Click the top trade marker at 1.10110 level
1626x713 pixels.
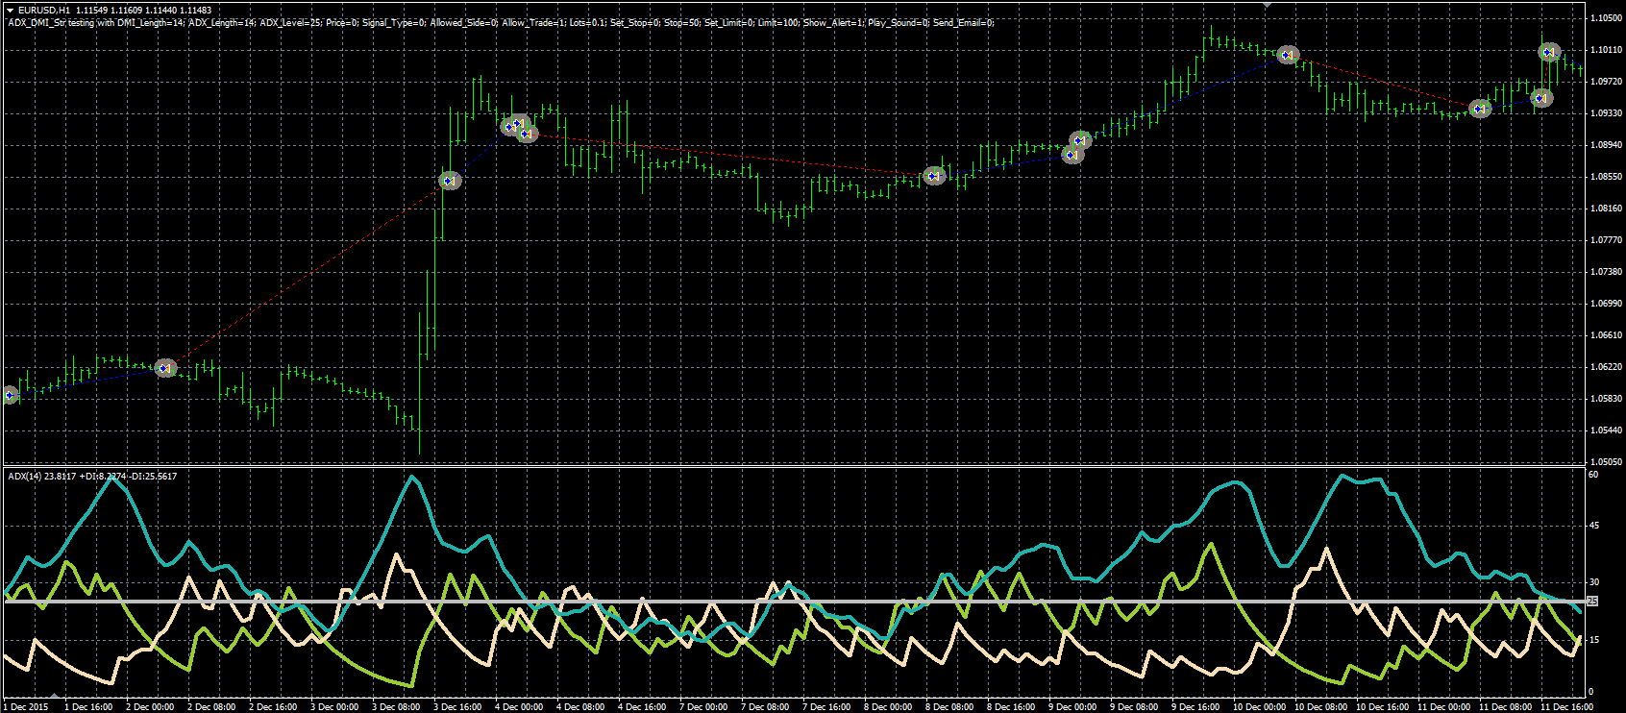coord(1549,53)
